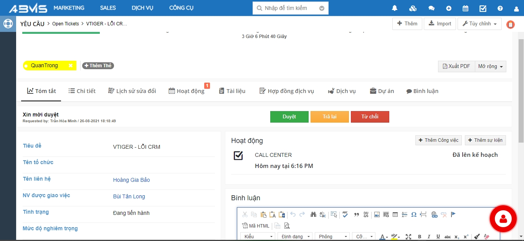This screenshot has height=241, width=524.
Task: Insert a table in comment editor
Action: coord(395,214)
